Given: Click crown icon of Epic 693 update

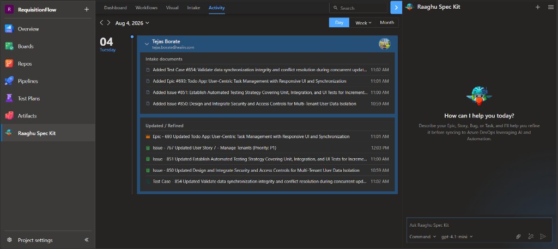Looking at the screenshot, I should (x=148, y=136).
